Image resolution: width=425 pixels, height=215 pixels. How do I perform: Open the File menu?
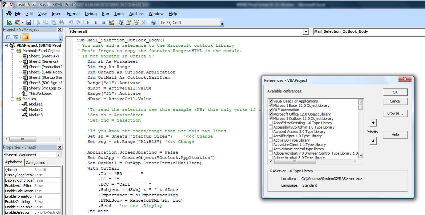point(18,14)
